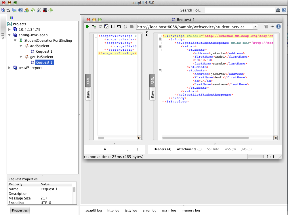Viewport: 288px width, 215px height.
Task: Open the A... tab under request editor
Action: point(106,149)
